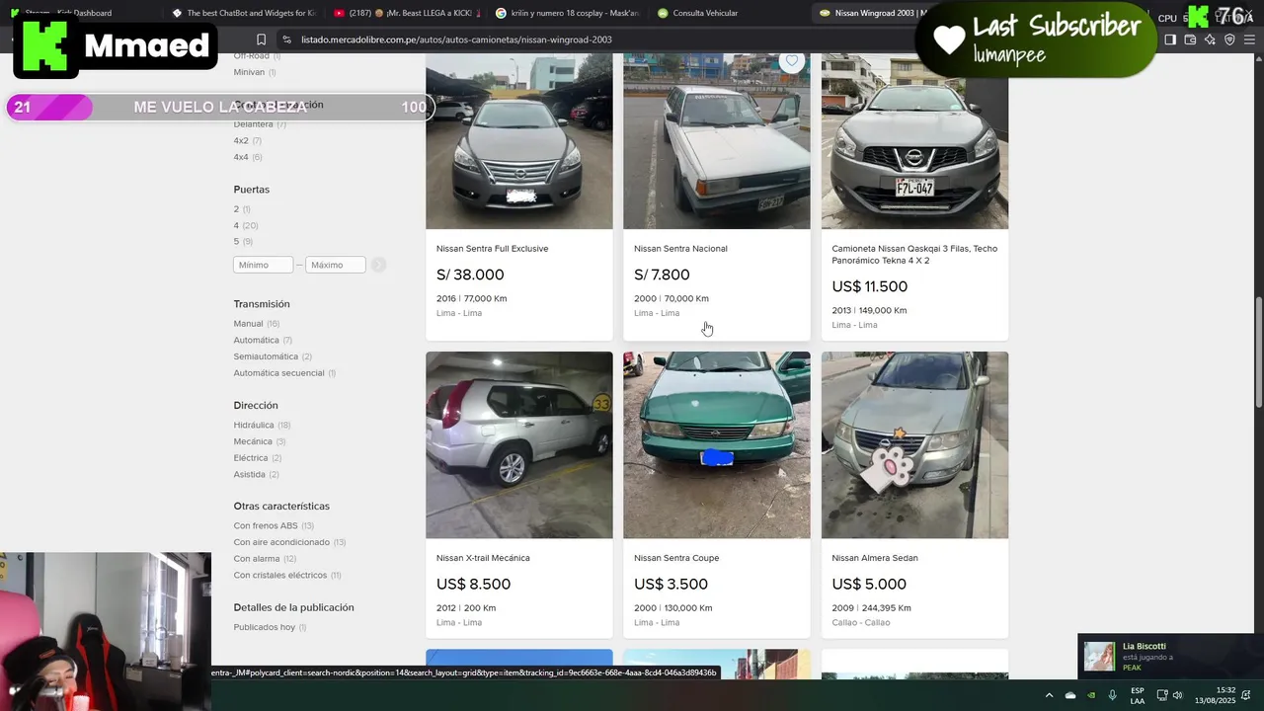Filter Dirección by Asistida

256,474
